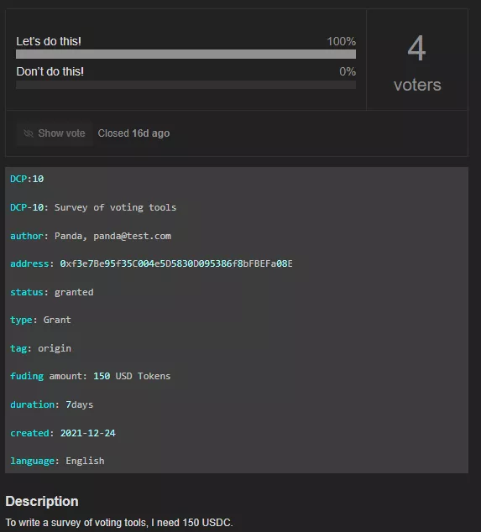The image size is (481, 532).
Task: Click the empty 0% progress bar
Action: pyautogui.click(x=186, y=85)
